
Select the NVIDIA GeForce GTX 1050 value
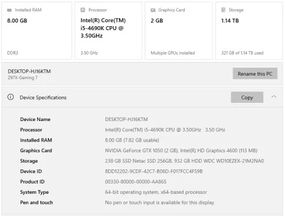181,151
